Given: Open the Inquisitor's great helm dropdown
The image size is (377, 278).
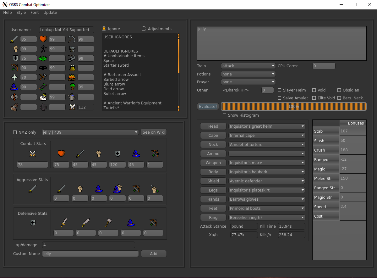Looking at the screenshot, I should pos(267,126).
